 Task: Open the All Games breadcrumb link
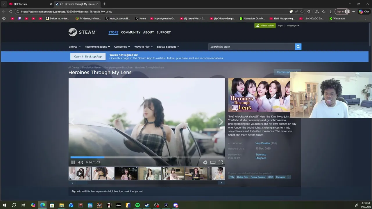click(74, 67)
